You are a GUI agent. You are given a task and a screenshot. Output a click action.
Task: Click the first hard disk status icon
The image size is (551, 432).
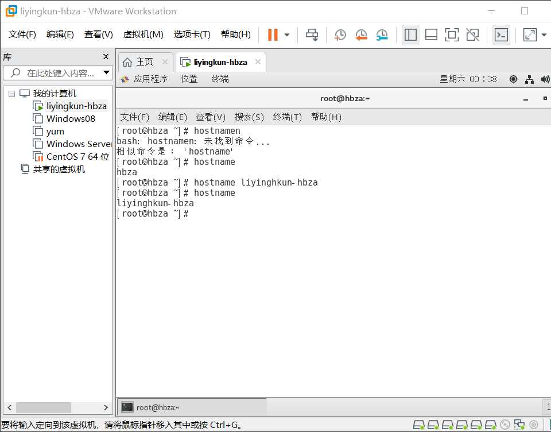[x=419, y=425]
